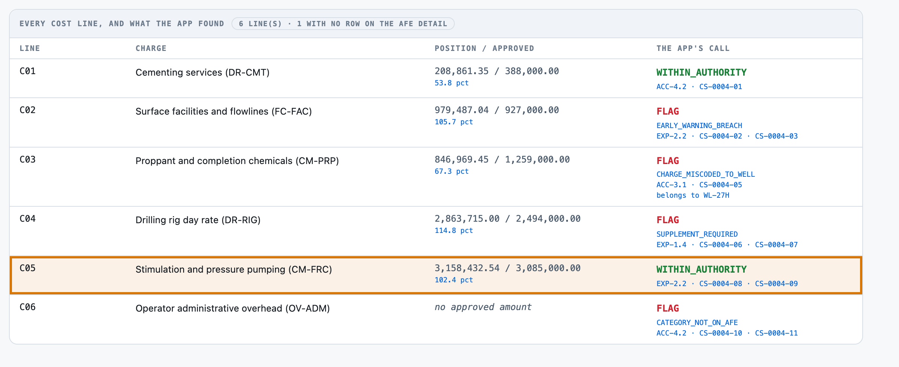Open ACC-4.2 · CS-0004-10 · CS-0004-11 references
Image resolution: width=899 pixels, height=367 pixels.
coord(727,333)
